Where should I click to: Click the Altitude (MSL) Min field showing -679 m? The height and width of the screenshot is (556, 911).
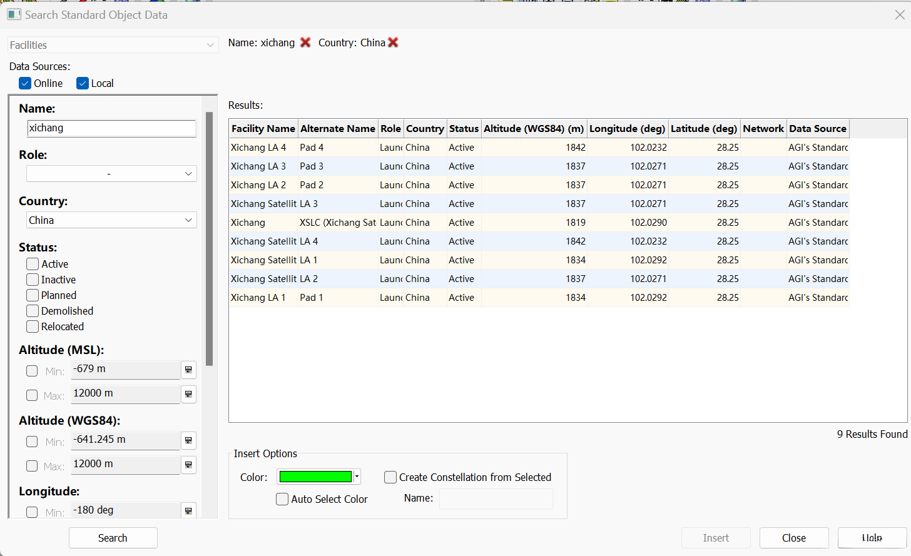[125, 370]
